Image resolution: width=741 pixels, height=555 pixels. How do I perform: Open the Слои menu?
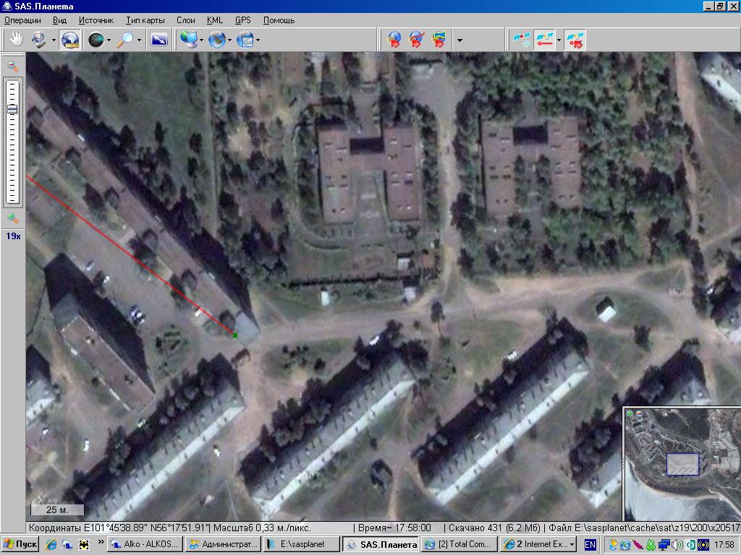pyautogui.click(x=186, y=20)
